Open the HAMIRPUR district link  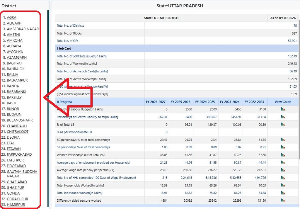click(16, 205)
